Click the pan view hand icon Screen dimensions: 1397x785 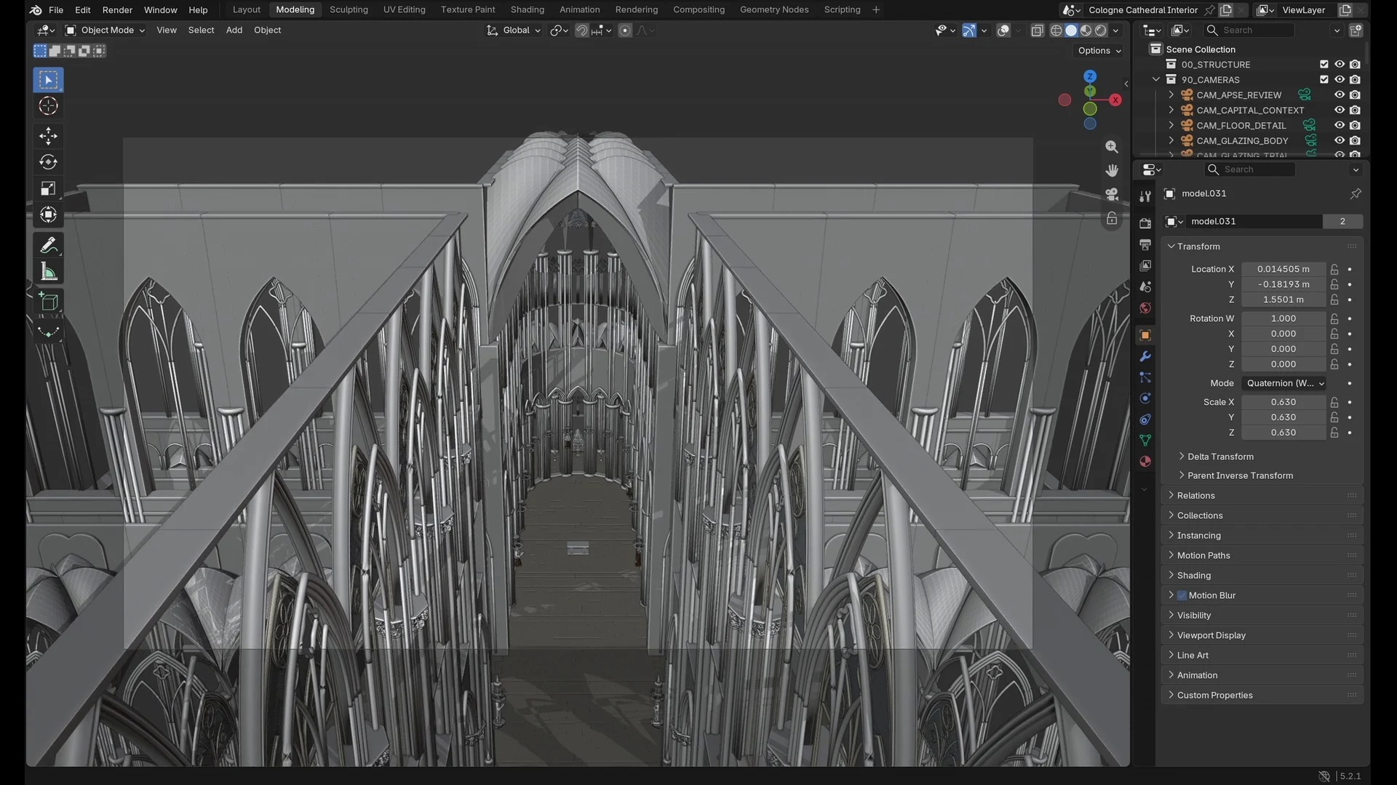pos(1112,171)
